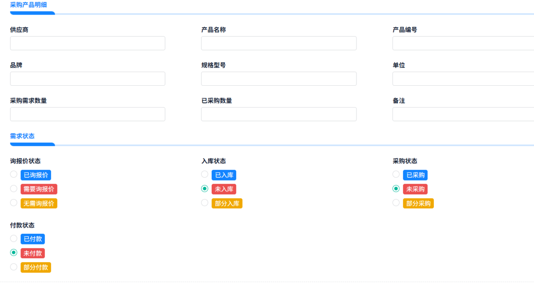Viewport: 534px width, 284px height.
Task: Click the 单位 input field
Action: coord(463,79)
